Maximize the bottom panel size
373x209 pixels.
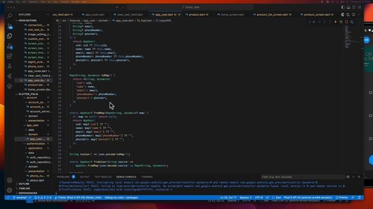(x=354, y=176)
